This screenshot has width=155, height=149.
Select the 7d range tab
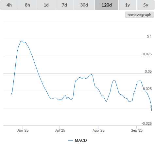point(64,5)
